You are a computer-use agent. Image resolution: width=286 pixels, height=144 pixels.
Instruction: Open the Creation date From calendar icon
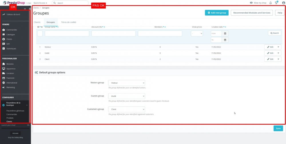tap(225, 33)
